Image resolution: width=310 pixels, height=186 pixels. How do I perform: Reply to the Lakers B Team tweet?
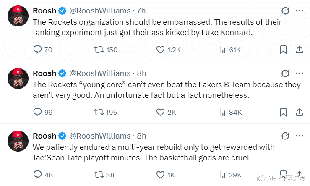(x=37, y=112)
